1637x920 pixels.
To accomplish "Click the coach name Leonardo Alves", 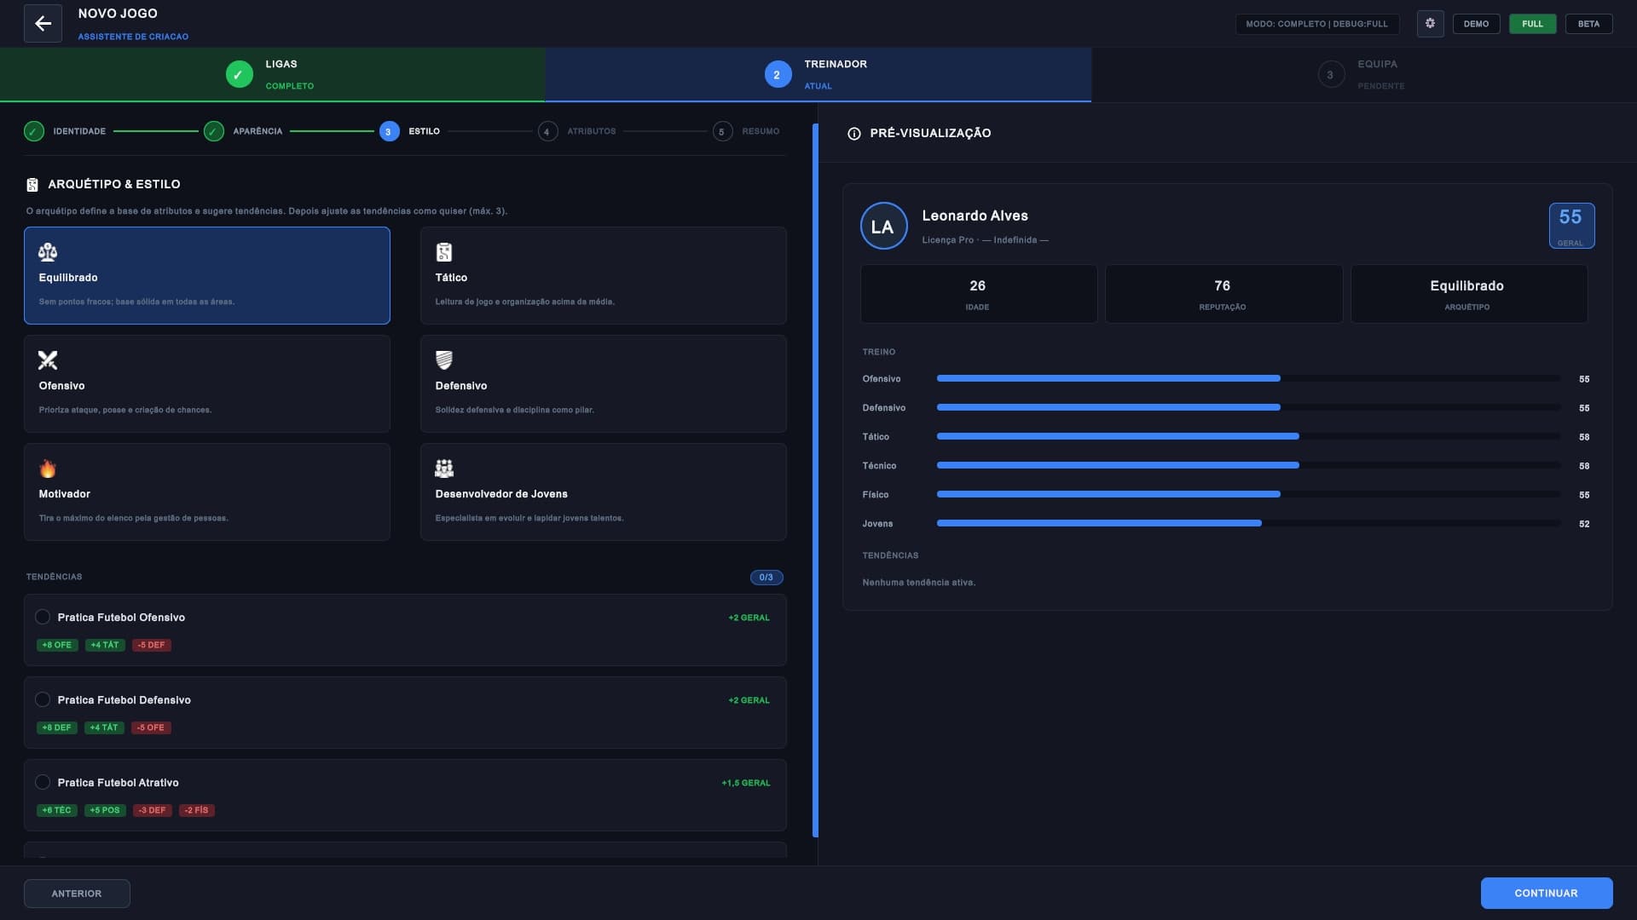I will [x=975, y=216].
